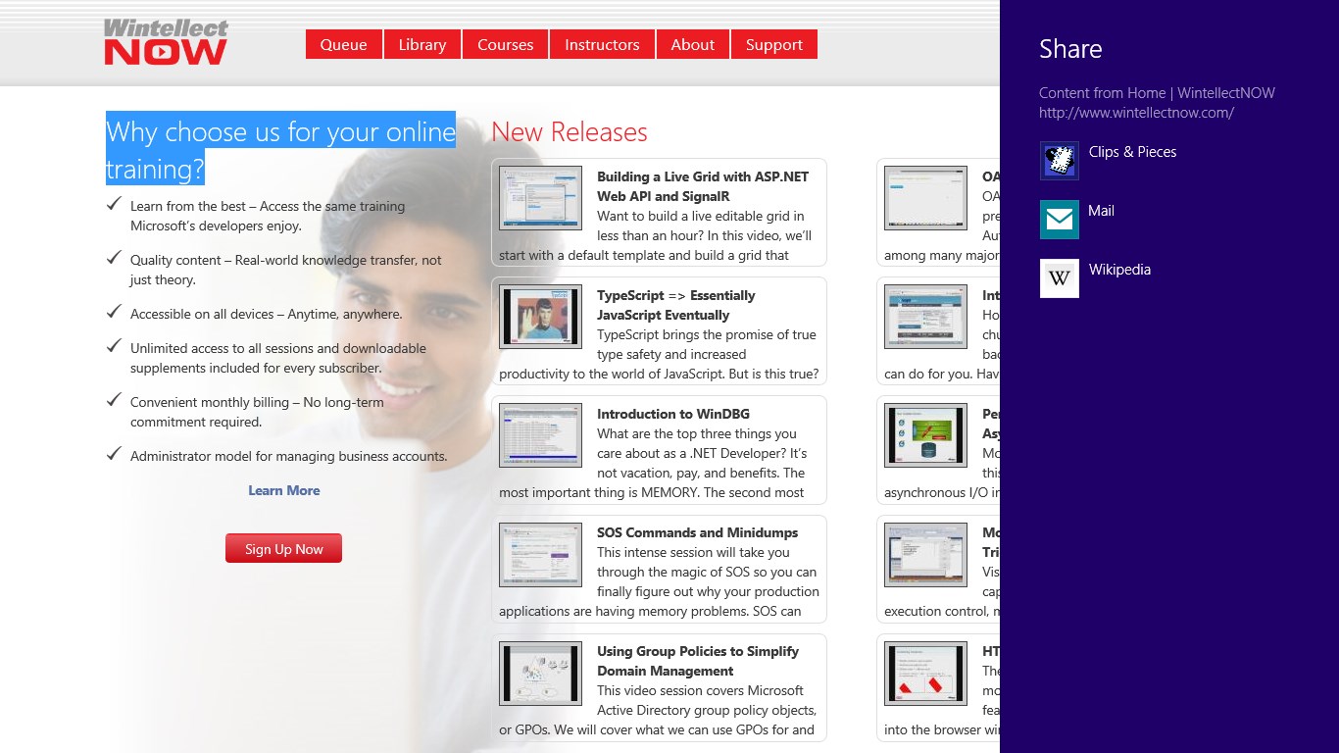Click the TypeScript video thumbnail
The image size is (1339, 753).
coord(540,317)
